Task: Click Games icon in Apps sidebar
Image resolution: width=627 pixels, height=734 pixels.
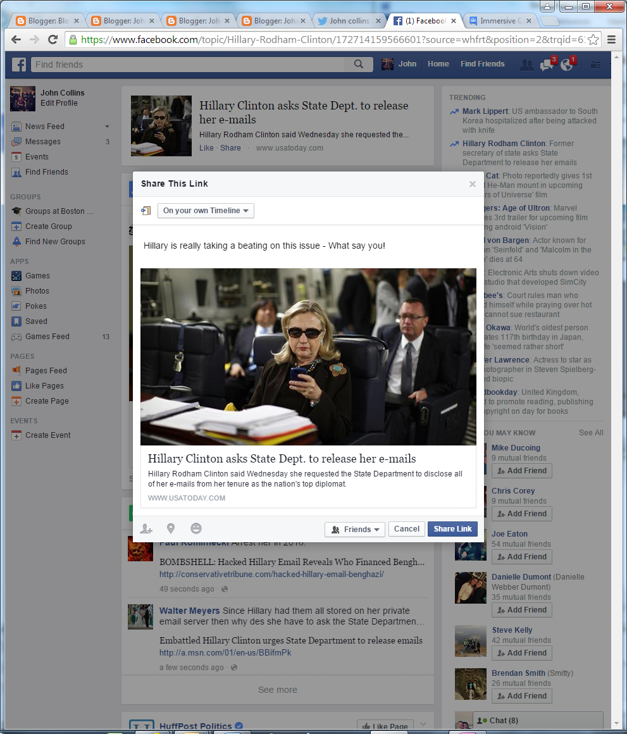Action: click(16, 276)
